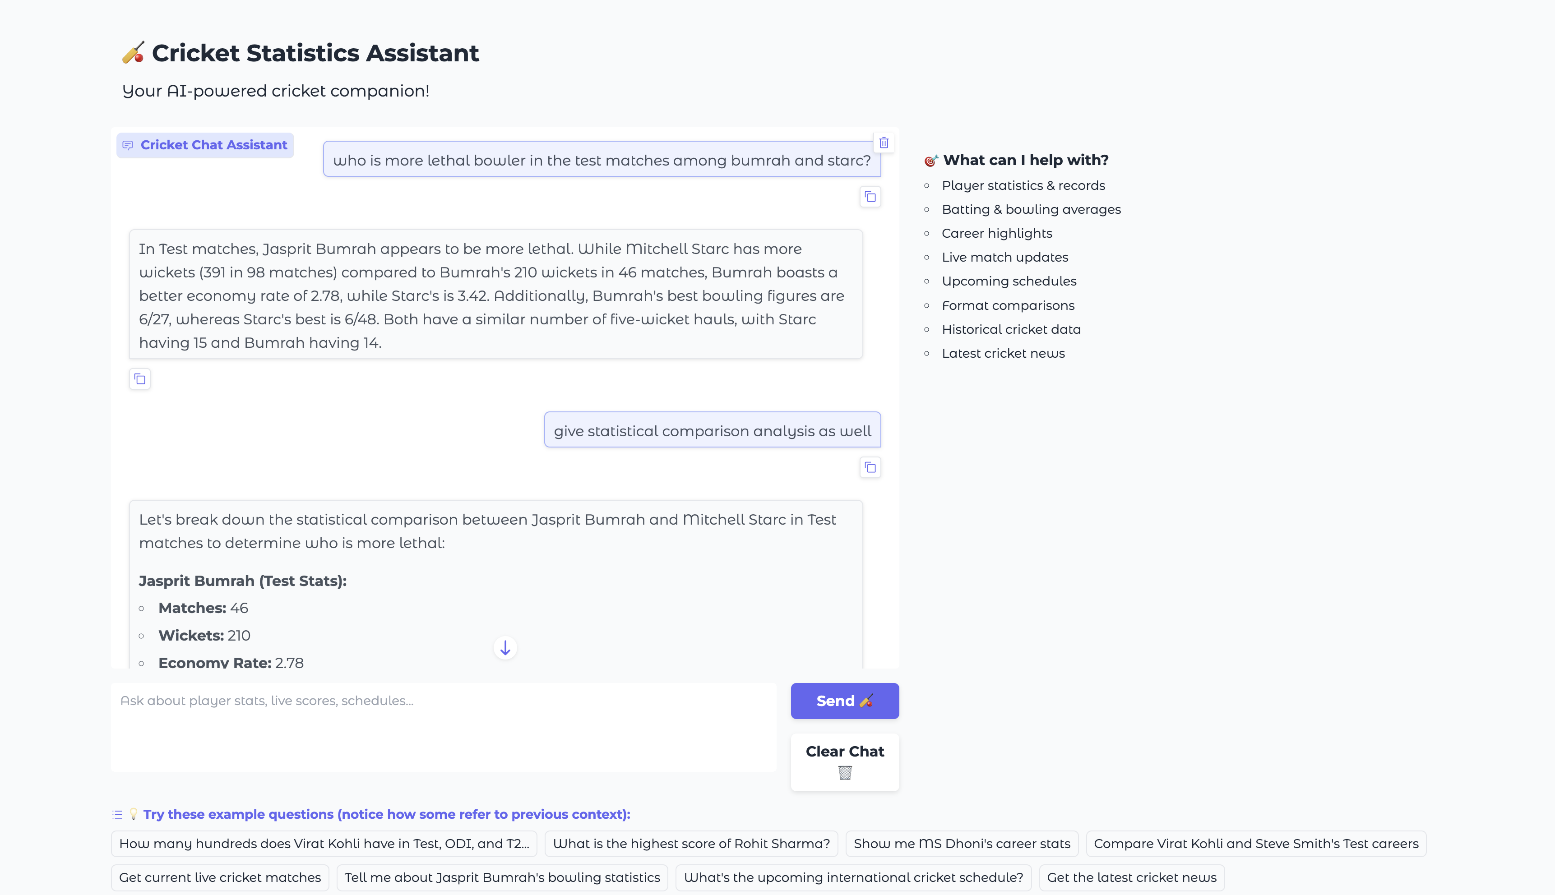The height and width of the screenshot is (895, 1555).
Task: Click the chat bubble icon next to Cricket Chat Assistant
Action: click(128, 145)
